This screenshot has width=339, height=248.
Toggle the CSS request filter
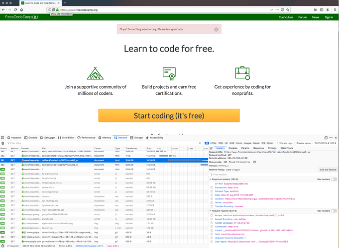pos(221,143)
